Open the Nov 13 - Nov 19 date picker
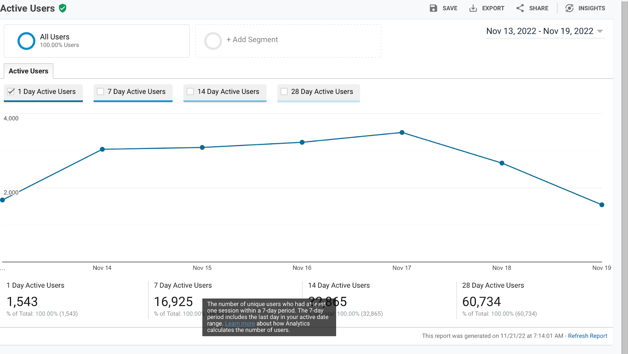628x354 pixels. click(x=539, y=31)
